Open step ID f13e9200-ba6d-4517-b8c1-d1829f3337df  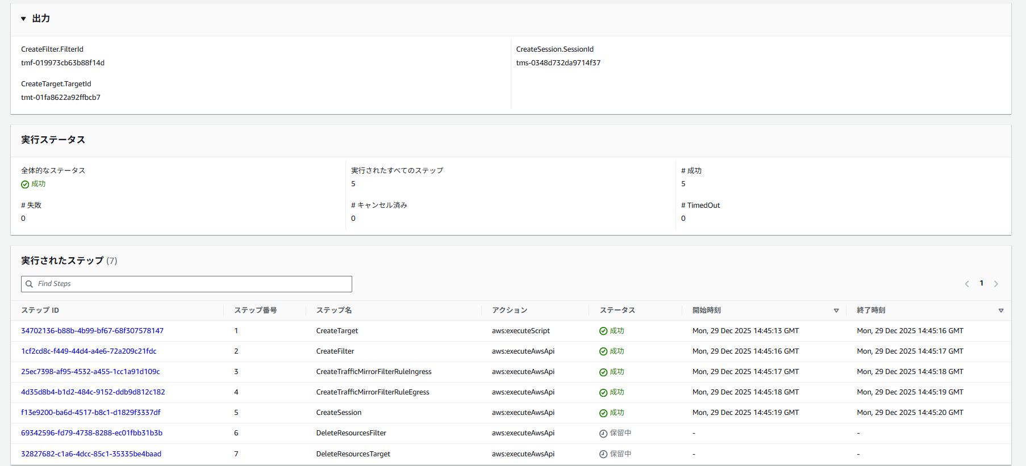coord(90,413)
